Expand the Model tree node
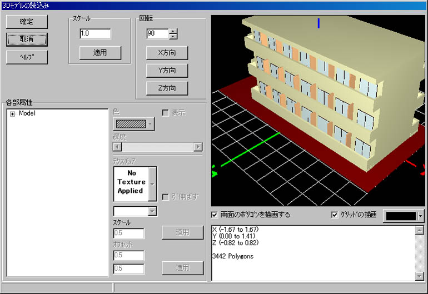The width and height of the screenshot is (428, 294). (x=12, y=114)
